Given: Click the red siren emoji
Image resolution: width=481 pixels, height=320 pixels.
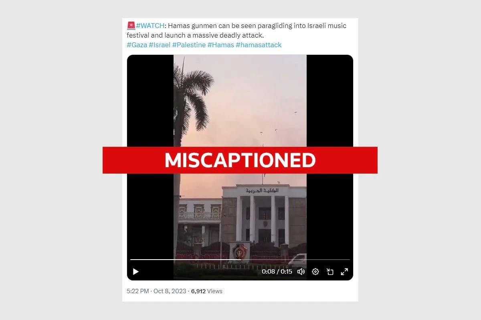Looking at the screenshot, I should (131, 26).
